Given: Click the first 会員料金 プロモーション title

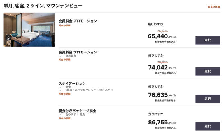Looking at the screenshot, I should click(78, 21).
